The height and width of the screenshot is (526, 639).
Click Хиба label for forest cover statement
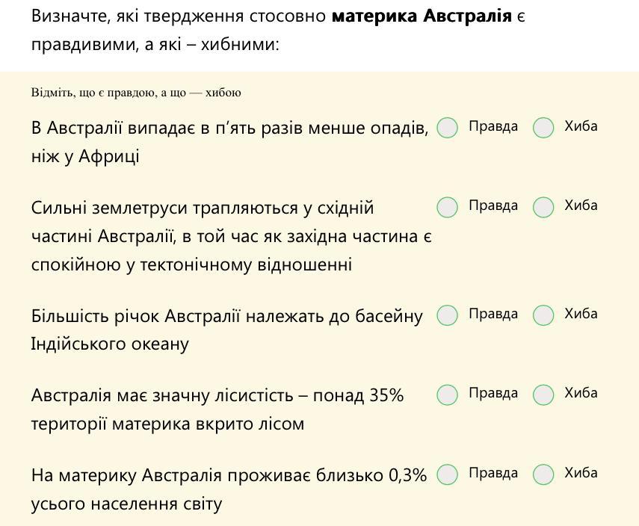click(581, 393)
